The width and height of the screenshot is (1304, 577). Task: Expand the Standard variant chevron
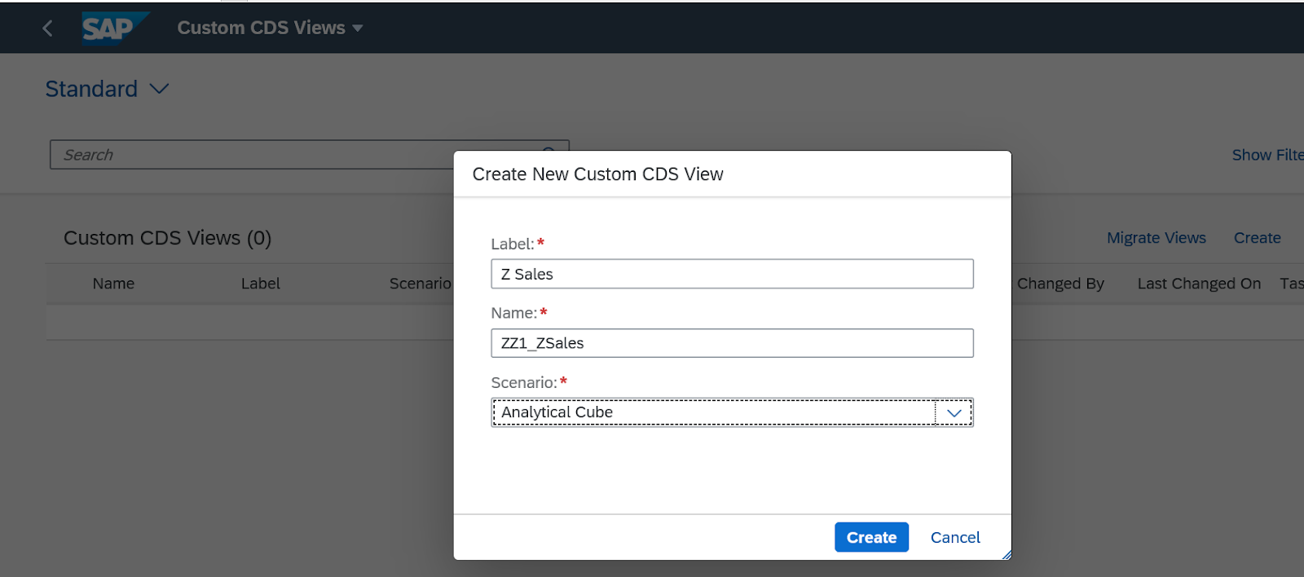[x=160, y=89]
